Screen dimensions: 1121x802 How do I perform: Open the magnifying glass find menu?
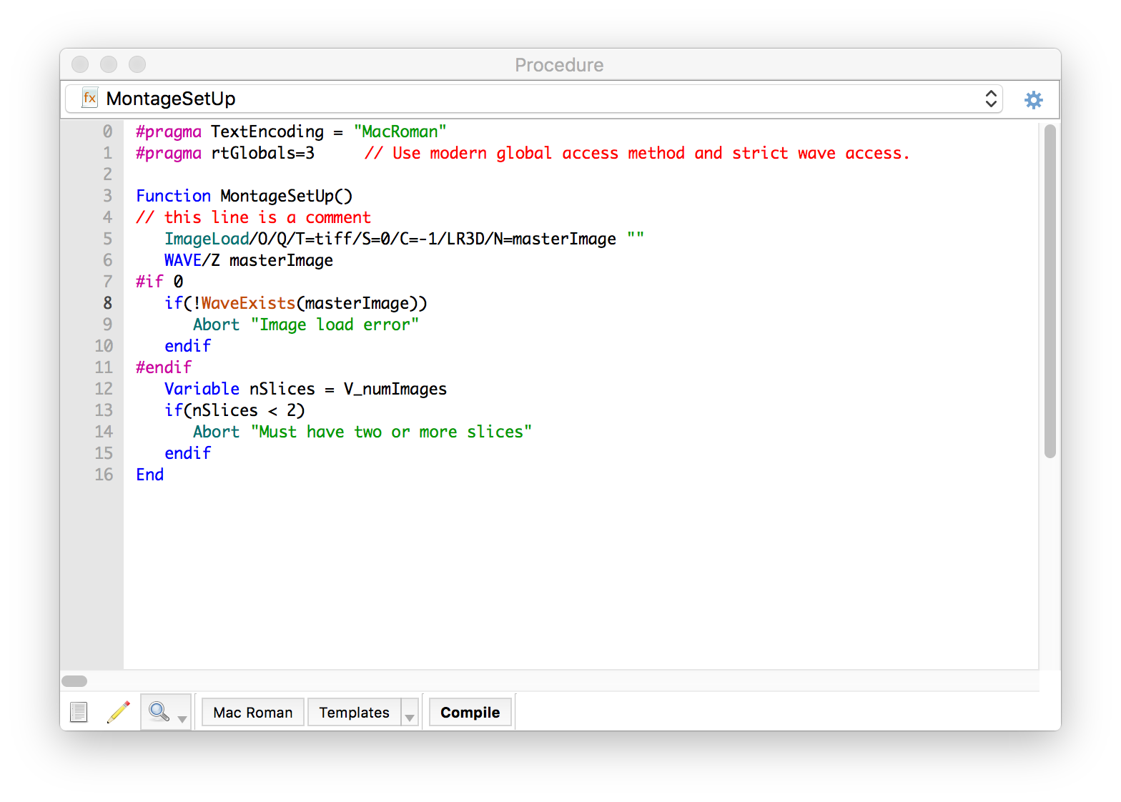pyautogui.click(x=166, y=712)
